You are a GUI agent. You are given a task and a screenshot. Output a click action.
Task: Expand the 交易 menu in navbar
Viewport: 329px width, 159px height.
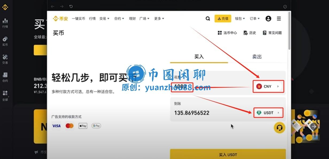(104, 19)
